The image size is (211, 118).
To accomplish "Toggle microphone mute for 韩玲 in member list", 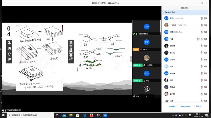I will coord(202,32).
